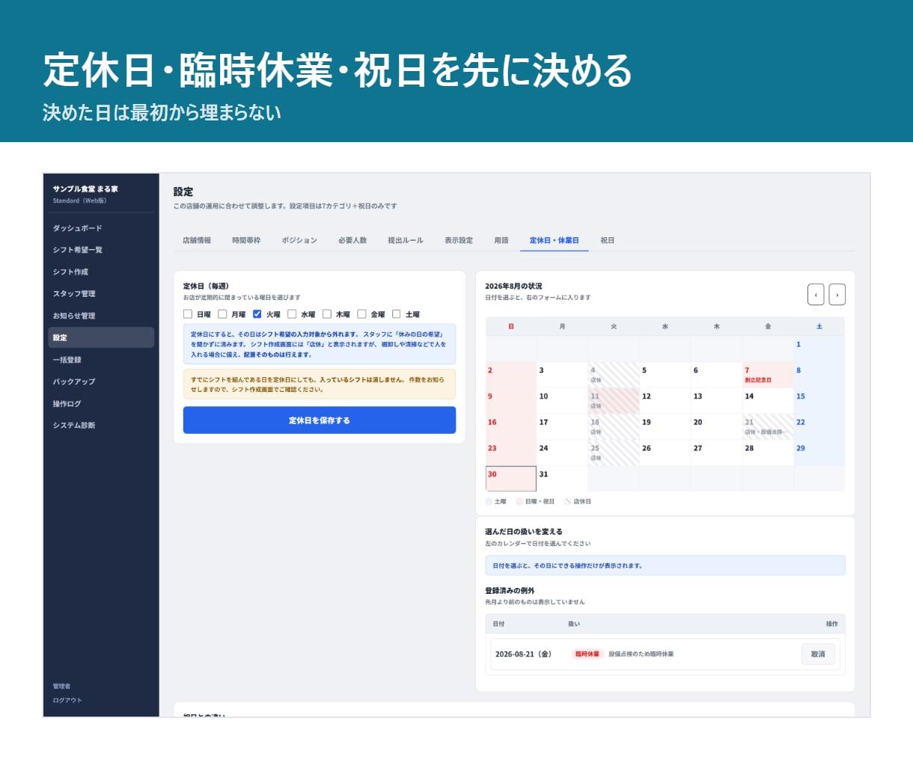Select August 14 in the calendar

768,401
